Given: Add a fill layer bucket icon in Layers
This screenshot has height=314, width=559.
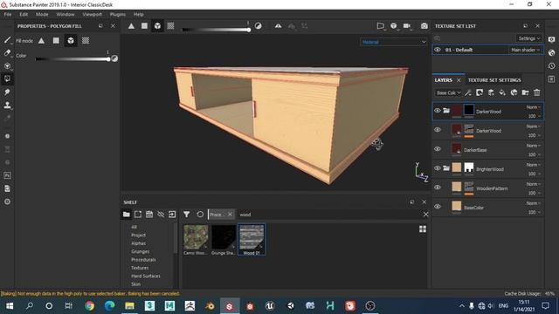Looking at the screenshot, I should (x=502, y=92).
